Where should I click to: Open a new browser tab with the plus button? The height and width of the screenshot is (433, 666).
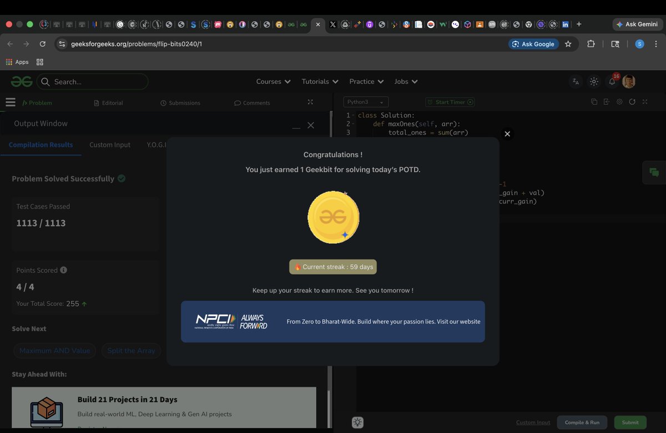click(x=579, y=24)
